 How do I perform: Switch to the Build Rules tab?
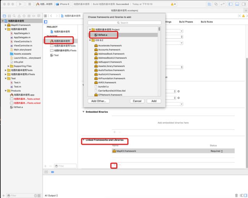(x=207, y=22)
